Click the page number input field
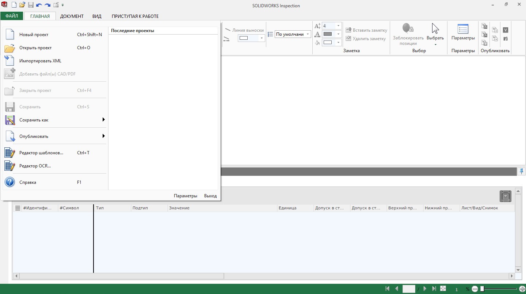This screenshot has width=526, height=294. 409,289
